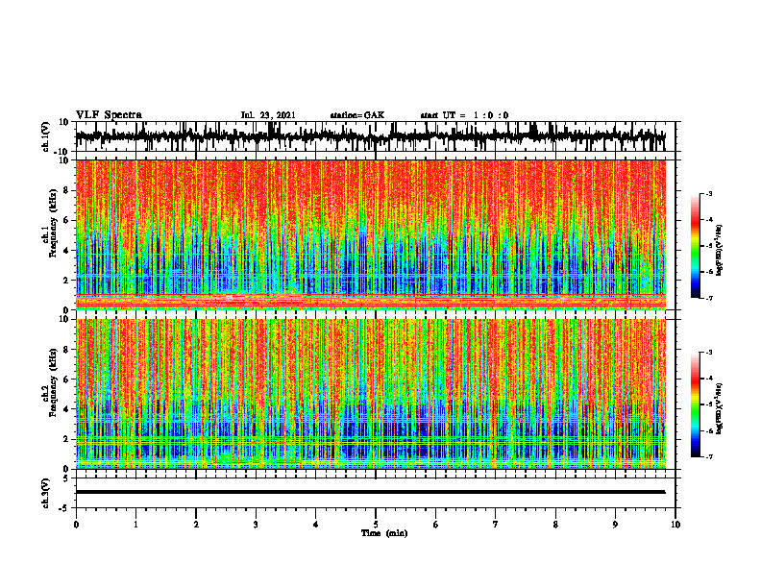
Task: Click the "start UT = 1 : 0 : 0" text
Action: (x=464, y=115)
